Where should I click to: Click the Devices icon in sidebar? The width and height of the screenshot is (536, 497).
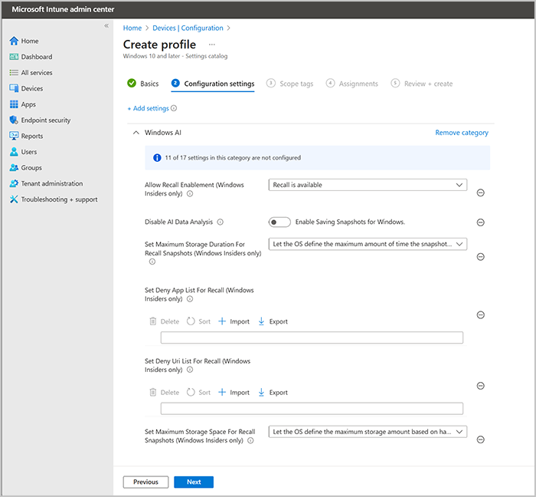(x=14, y=89)
